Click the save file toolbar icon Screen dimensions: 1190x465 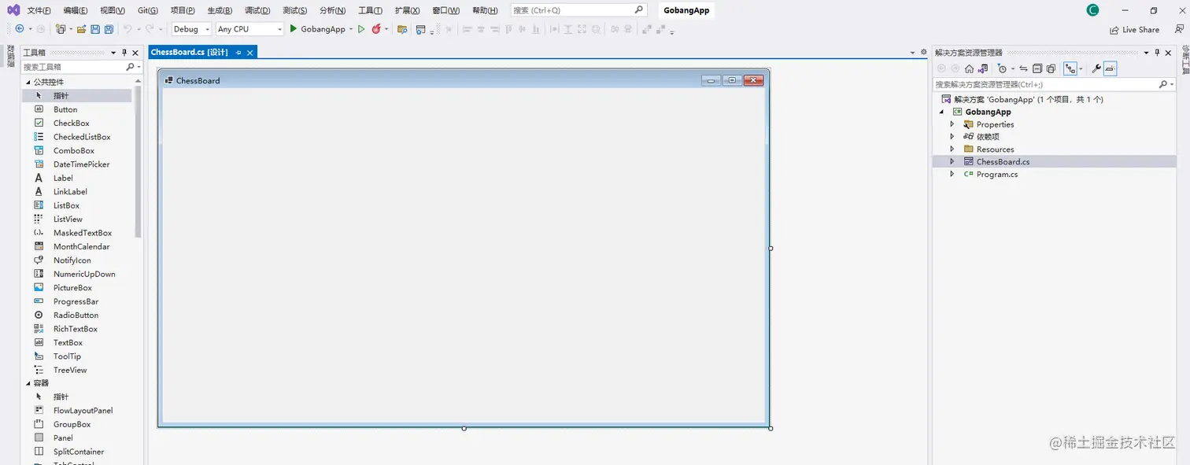(x=95, y=29)
